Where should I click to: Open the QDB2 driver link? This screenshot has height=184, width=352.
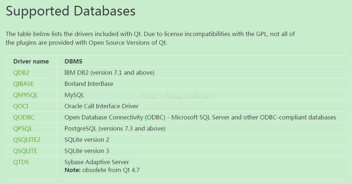coord(21,73)
